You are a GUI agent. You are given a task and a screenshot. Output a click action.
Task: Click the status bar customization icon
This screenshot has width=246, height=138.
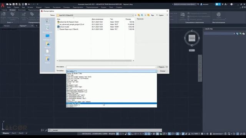pos(244,134)
